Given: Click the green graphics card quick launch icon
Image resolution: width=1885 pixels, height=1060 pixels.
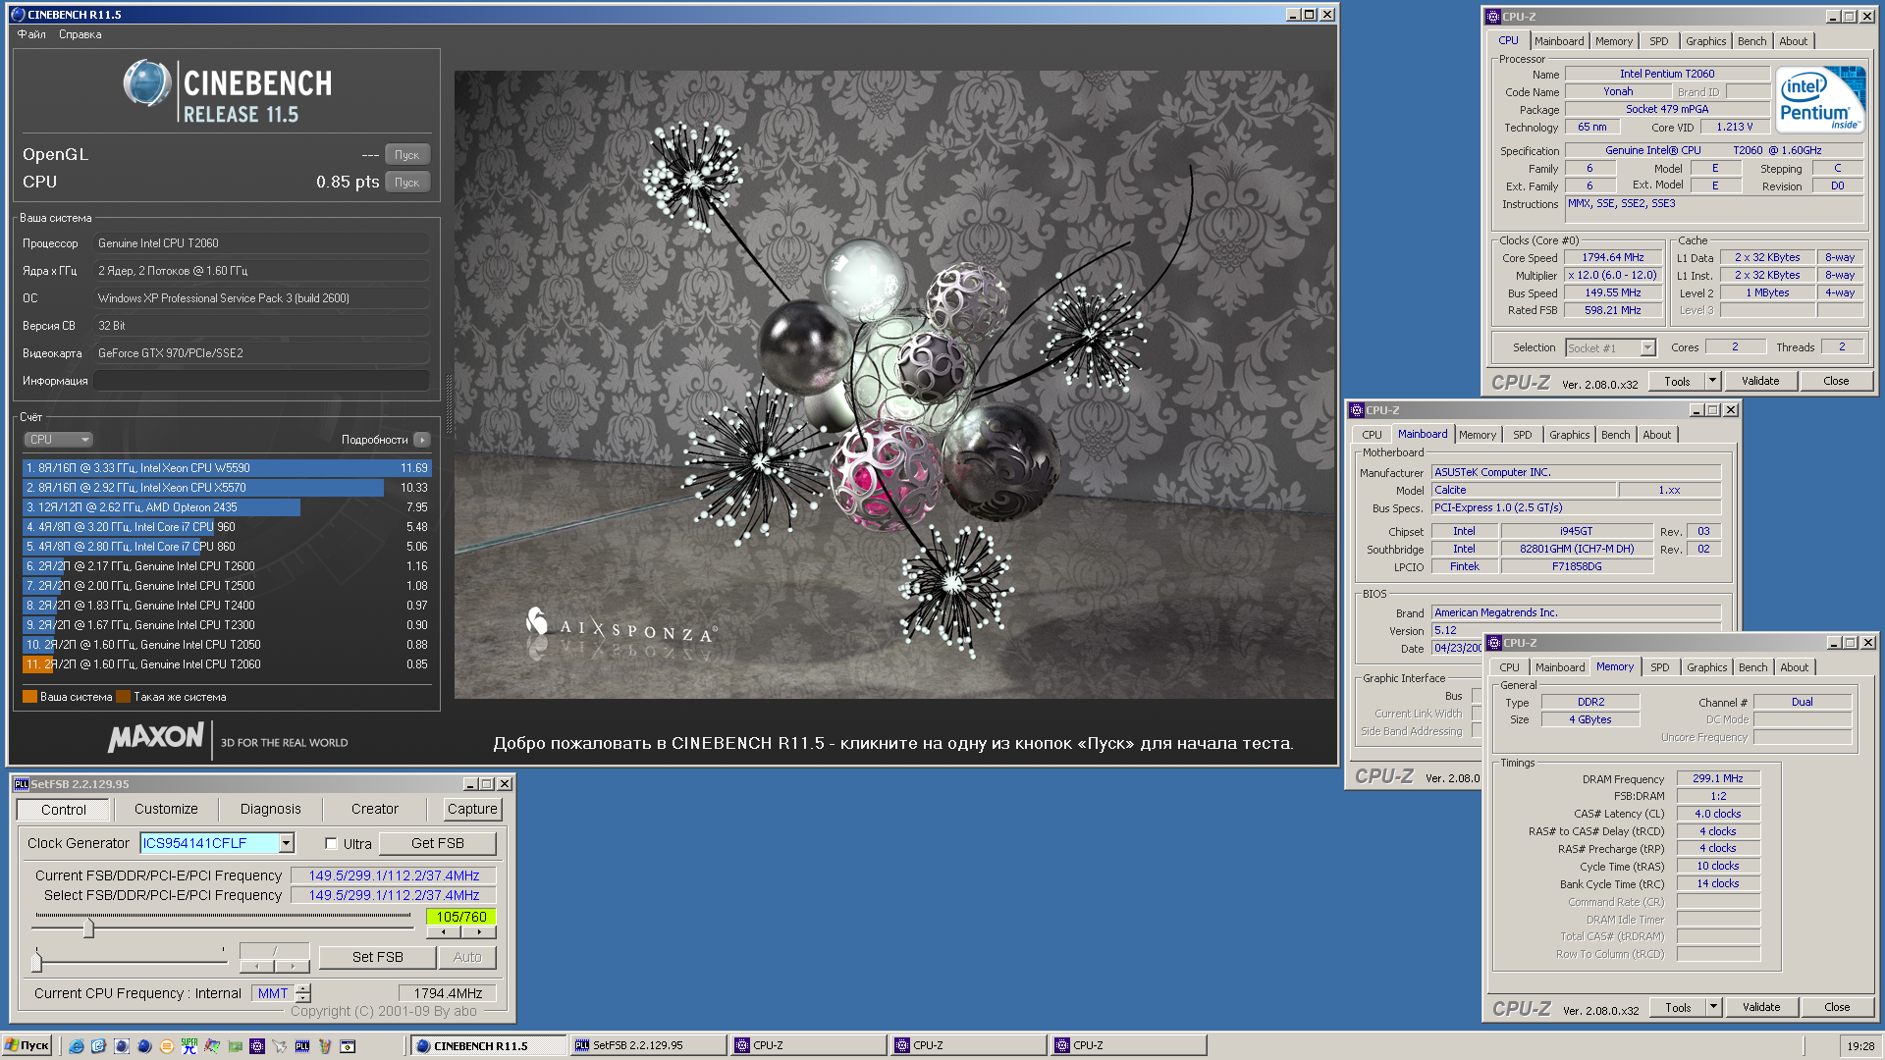Looking at the screenshot, I should [235, 1046].
